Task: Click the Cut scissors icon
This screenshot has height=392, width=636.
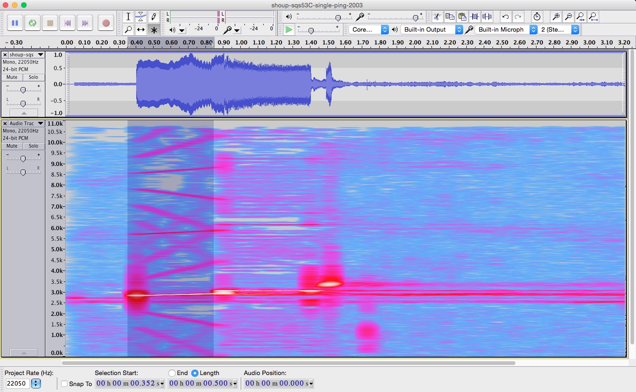Action: tap(437, 17)
